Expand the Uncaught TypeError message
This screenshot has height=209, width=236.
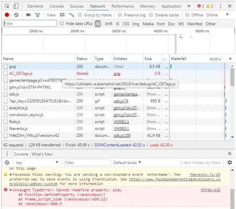[x=11, y=190]
